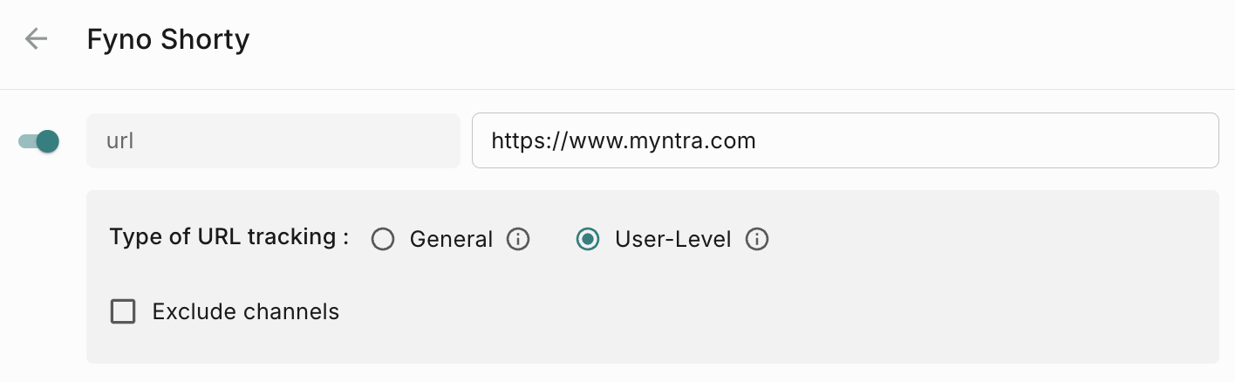This screenshot has height=382, width=1235.
Task: Show info tooltip for User-Level tracking
Action: point(757,239)
